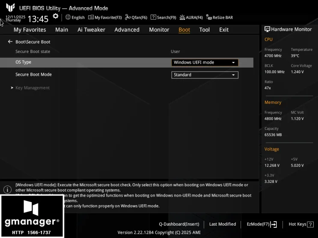
Task: Click the info icon beside help text
Action: [8, 190]
